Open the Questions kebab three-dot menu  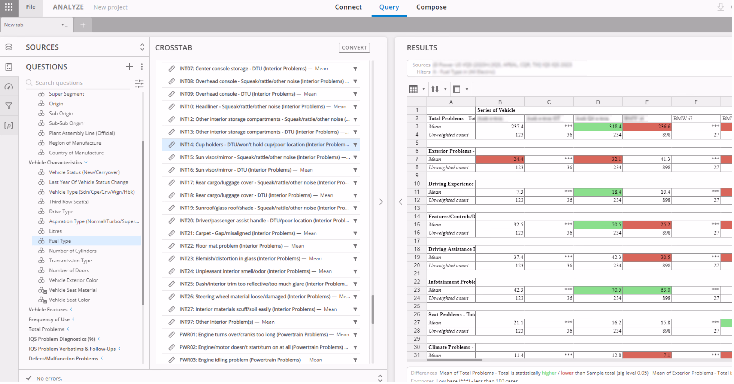point(142,66)
